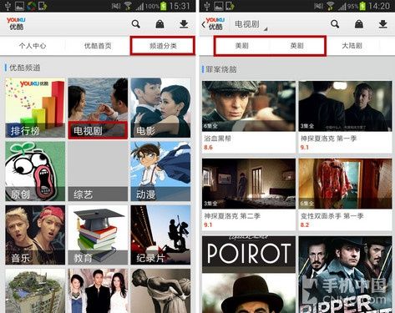Open 神探夏洛克 第一季 title link
The height and width of the screenshot is (313, 395).
pyautogui.click(x=328, y=139)
